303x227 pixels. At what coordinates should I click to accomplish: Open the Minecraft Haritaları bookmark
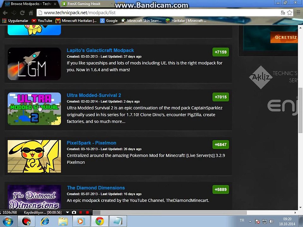76,21
